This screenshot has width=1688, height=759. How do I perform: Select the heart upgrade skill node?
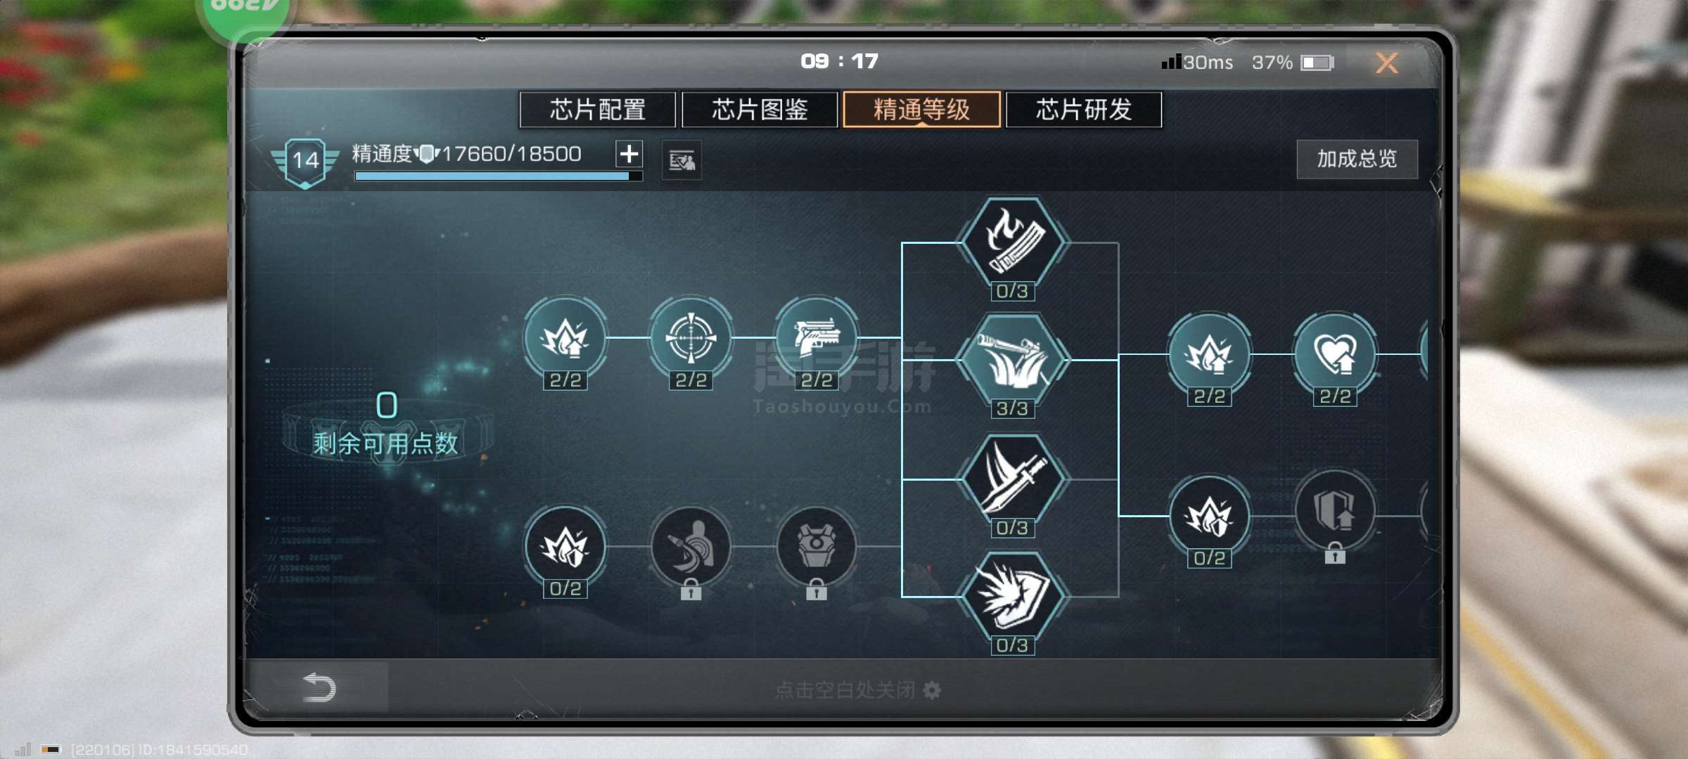(x=1335, y=353)
